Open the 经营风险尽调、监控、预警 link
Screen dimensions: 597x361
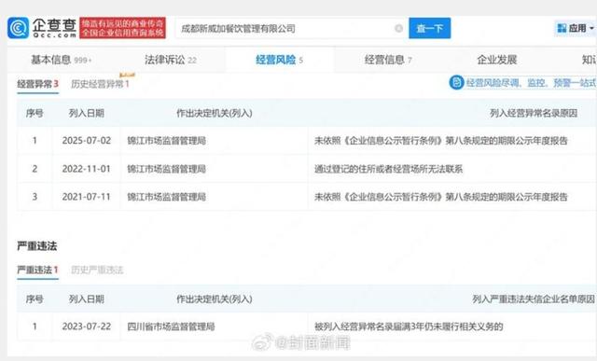531,83
